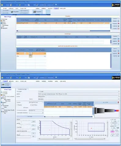Click the Propriétés icon in Tournage ribbon group
The height and width of the screenshot is (146, 121).
[x=35, y=12]
